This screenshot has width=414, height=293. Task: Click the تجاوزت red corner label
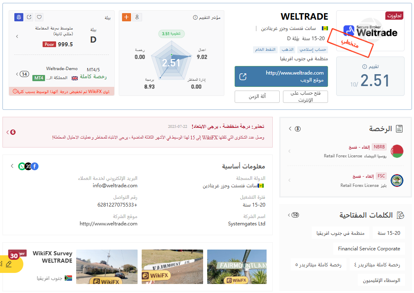coord(394,16)
